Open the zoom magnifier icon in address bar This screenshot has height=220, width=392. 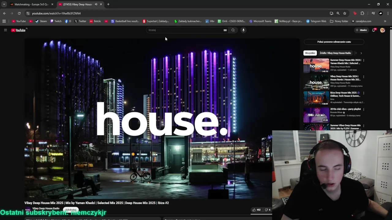point(338,13)
